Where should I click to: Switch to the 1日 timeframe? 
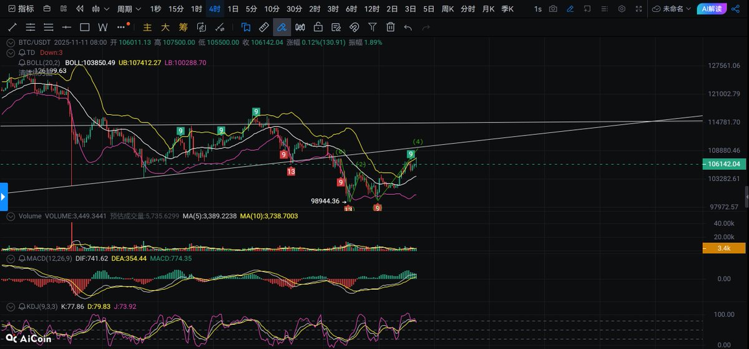[x=233, y=9]
